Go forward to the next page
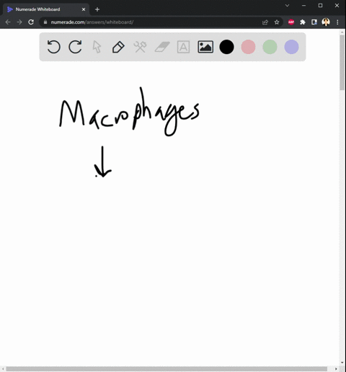The image size is (346, 372). coord(19,22)
